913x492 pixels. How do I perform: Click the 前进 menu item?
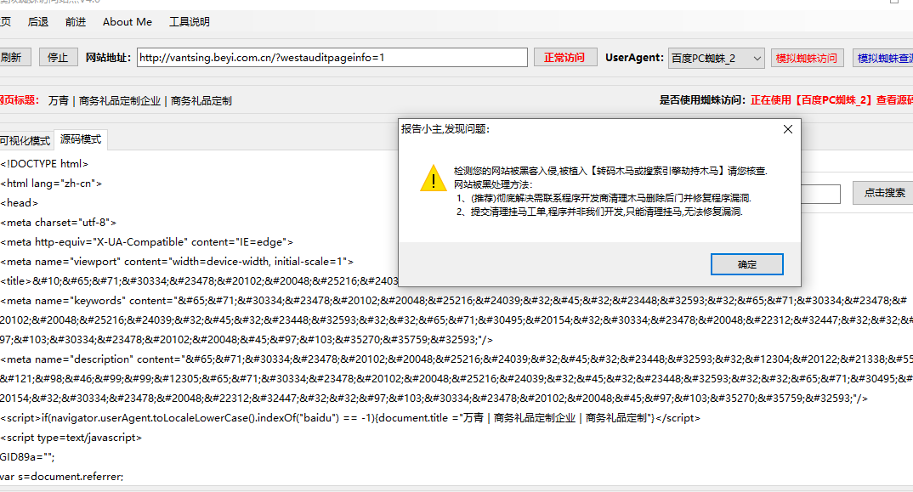coord(76,22)
